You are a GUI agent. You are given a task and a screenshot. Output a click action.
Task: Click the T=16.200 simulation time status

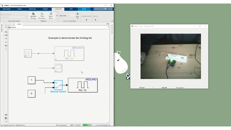tap(77, 125)
